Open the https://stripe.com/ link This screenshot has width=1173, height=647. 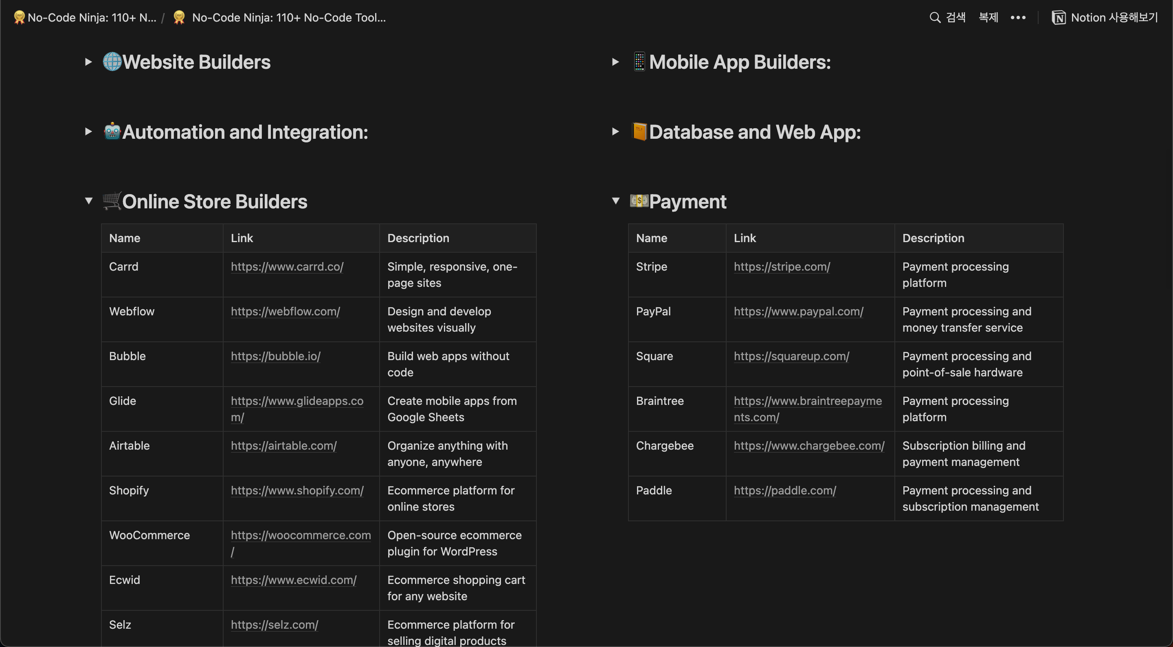tap(782, 267)
